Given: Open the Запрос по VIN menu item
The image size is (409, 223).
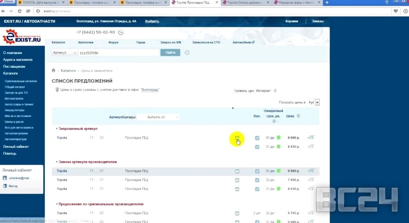Looking at the screenshot, I should 171,42.
